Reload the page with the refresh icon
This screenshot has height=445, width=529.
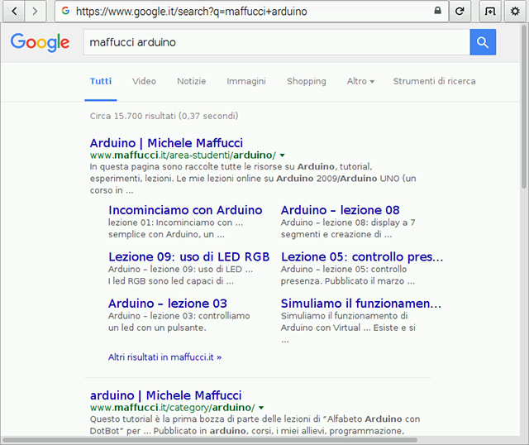(460, 12)
